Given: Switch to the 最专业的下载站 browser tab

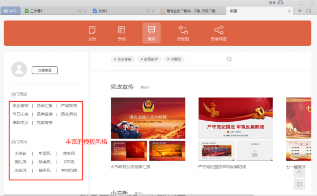Looking at the screenshot, I should [192, 11].
